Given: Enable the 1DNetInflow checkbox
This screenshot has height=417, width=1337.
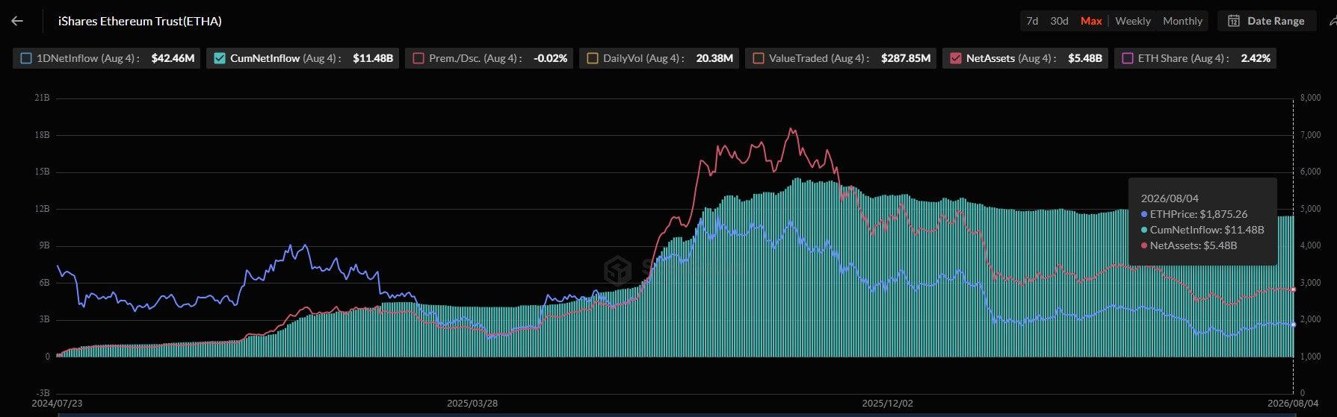Looking at the screenshot, I should [x=26, y=58].
